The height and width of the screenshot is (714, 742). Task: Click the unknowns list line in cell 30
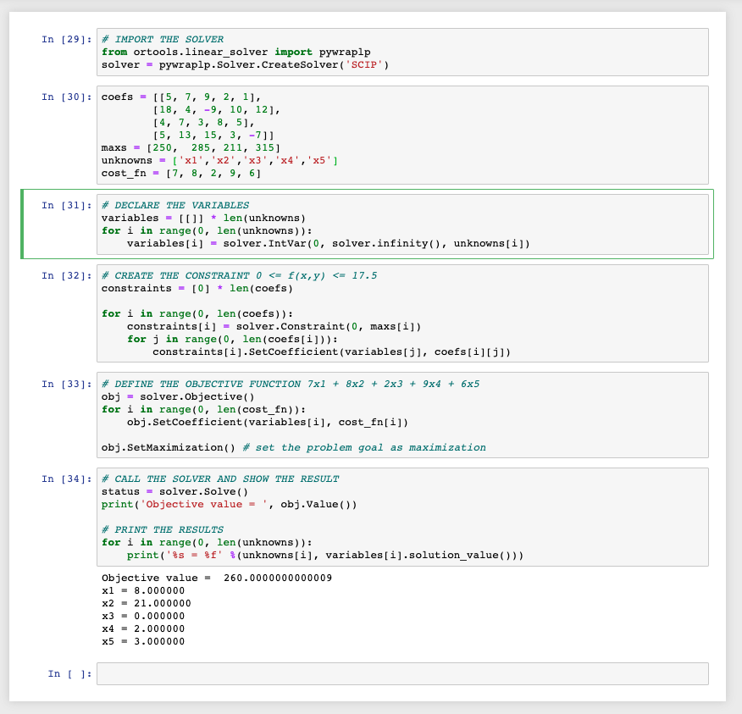click(x=219, y=160)
